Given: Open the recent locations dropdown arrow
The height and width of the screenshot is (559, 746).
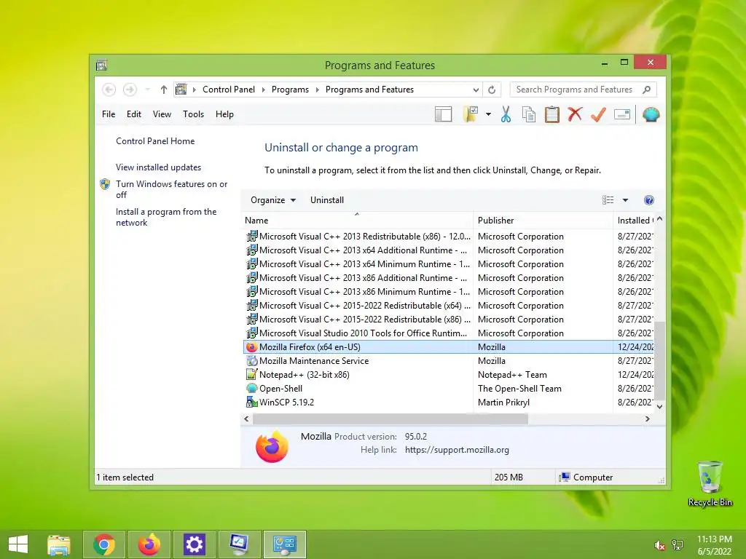Looking at the screenshot, I should [x=147, y=90].
